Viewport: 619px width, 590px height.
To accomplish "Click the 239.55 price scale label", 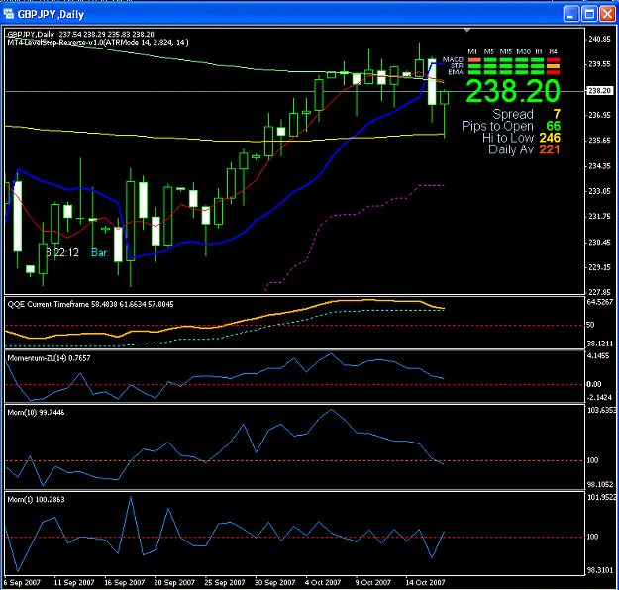I will click(x=599, y=64).
